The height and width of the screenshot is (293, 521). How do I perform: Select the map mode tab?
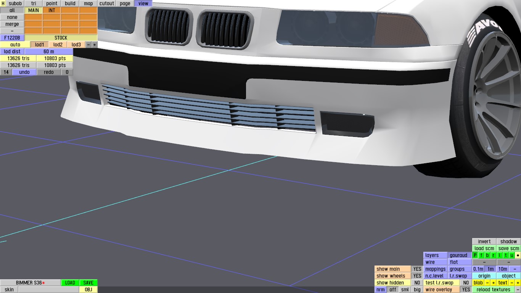click(x=88, y=3)
